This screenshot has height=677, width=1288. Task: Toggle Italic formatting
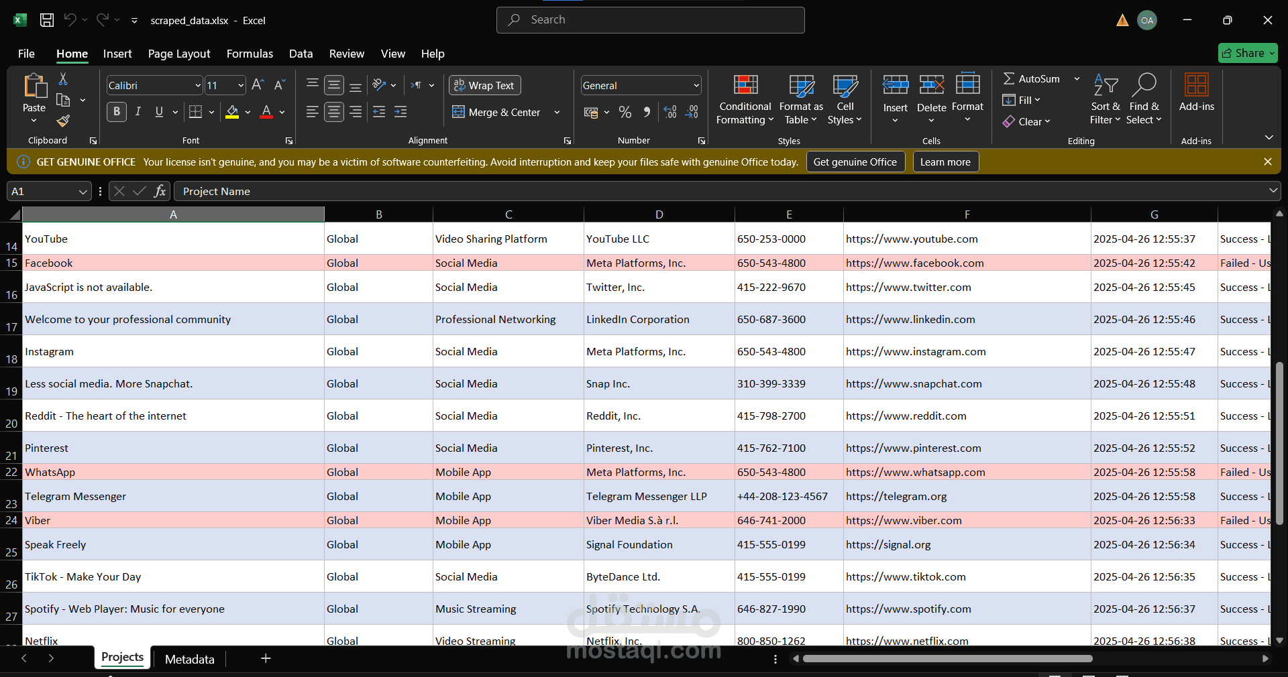click(138, 112)
